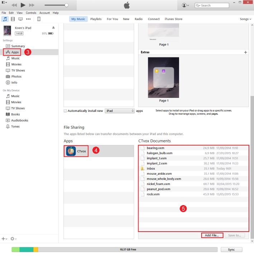The height and width of the screenshot is (256, 254).
Task: Open the mini player menu icon
Action: [4, 3]
